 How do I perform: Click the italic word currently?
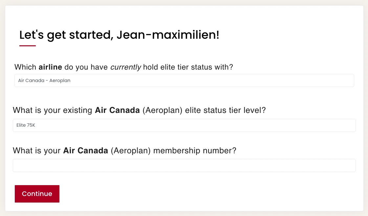tap(126, 67)
